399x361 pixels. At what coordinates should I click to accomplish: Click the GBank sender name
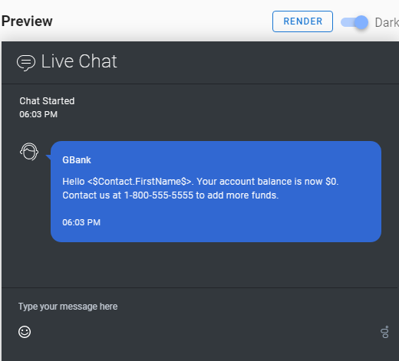click(77, 160)
